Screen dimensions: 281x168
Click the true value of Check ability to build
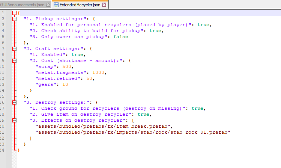click(155, 31)
